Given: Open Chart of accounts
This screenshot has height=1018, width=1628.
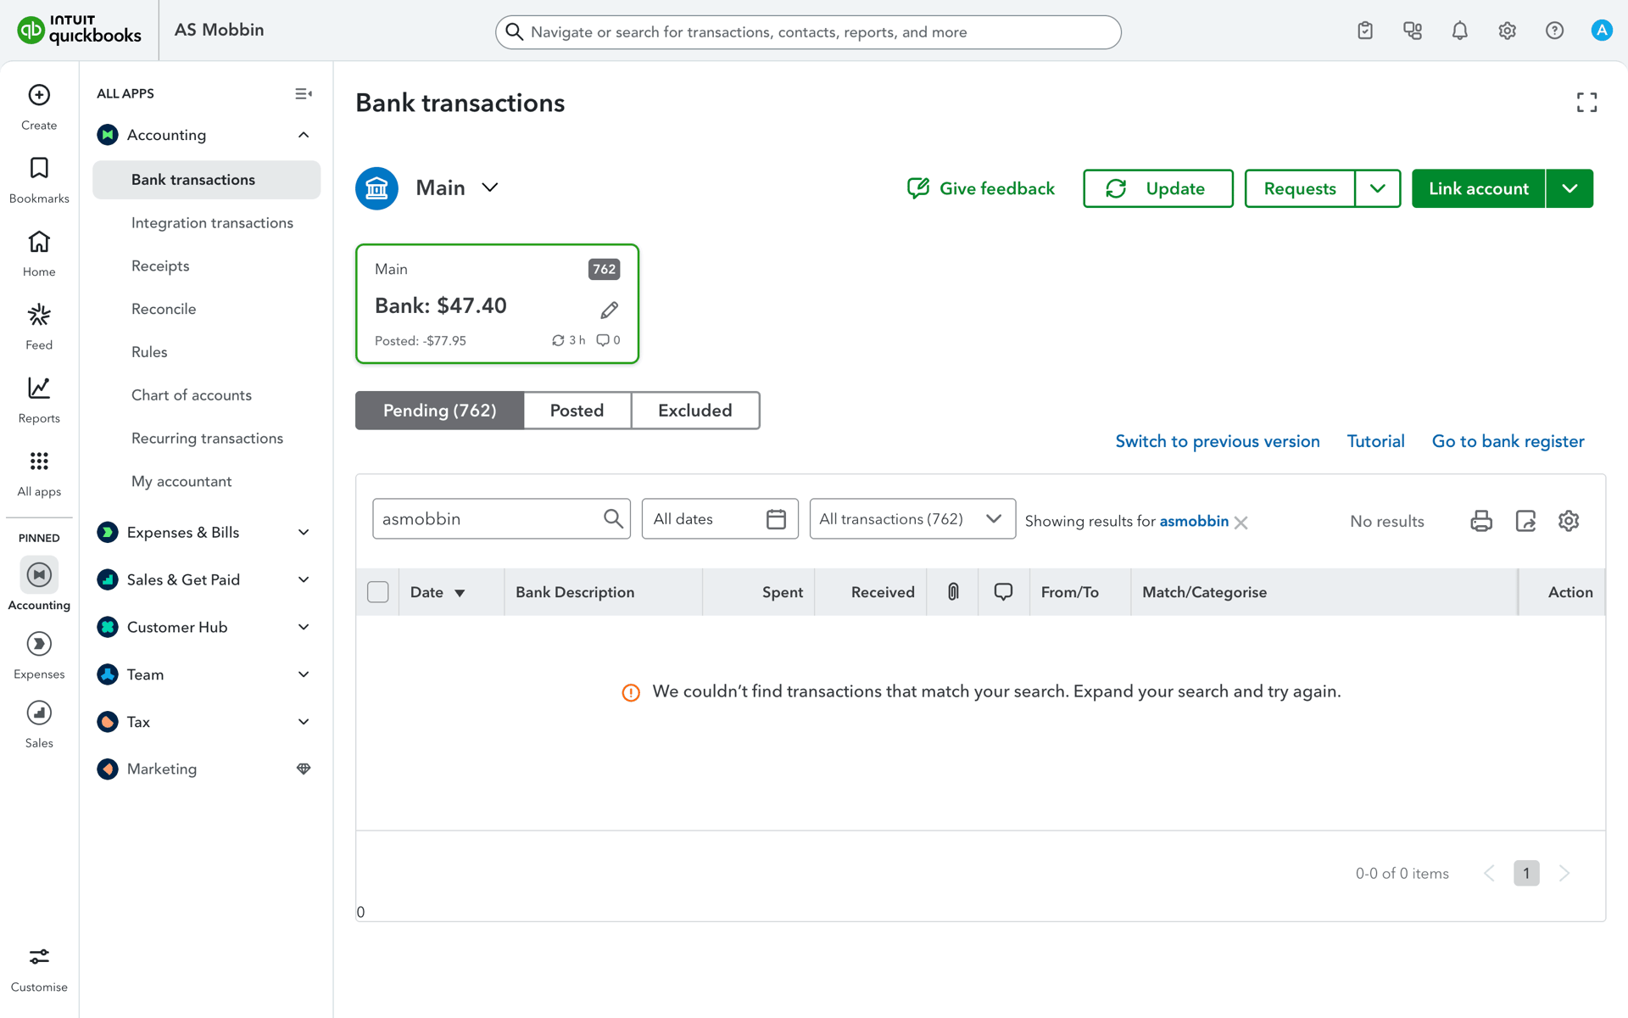Looking at the screenshot, I should [x=192, y=395].
